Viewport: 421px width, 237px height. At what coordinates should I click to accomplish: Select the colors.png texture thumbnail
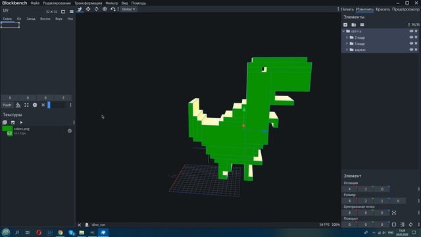(7, 131)
